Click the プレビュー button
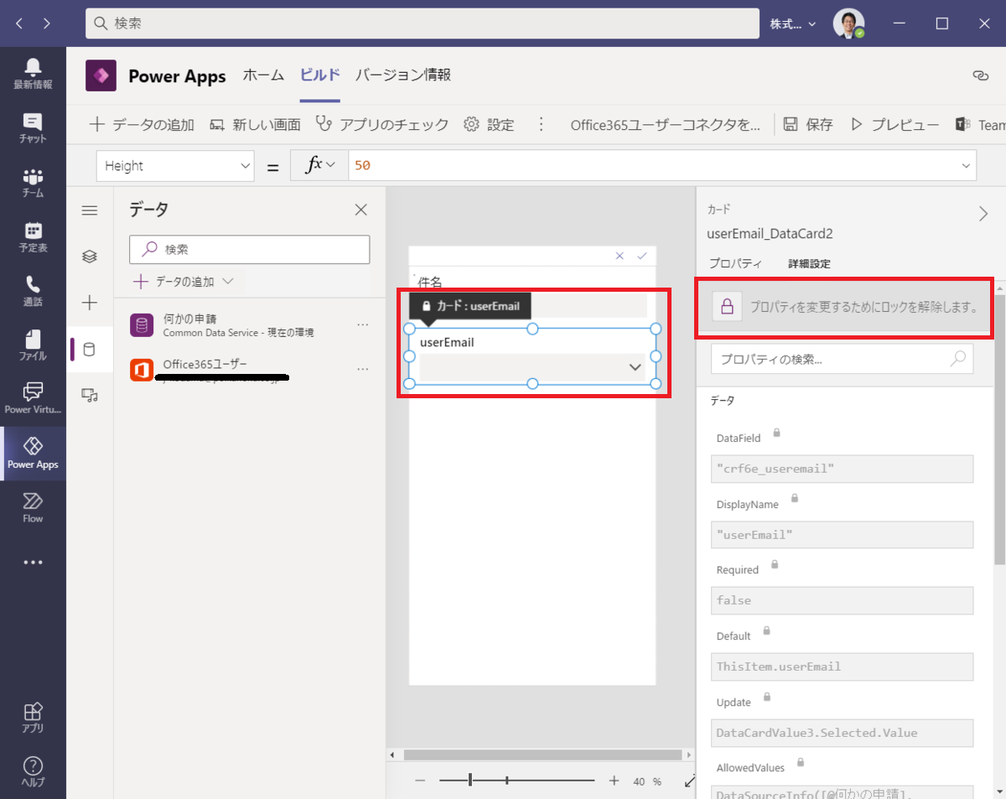Viewport: 1006px width, 799px height. point(895,124)
